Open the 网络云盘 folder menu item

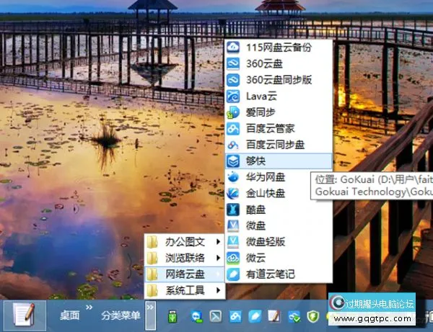point(185,274)
